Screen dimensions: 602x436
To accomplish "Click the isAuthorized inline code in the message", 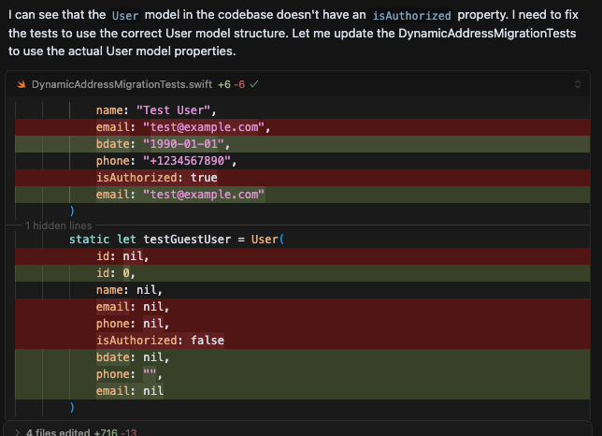I will click(418, 16).
